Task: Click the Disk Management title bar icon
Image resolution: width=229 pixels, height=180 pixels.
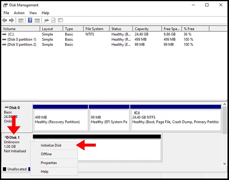Action: point(5,5)
